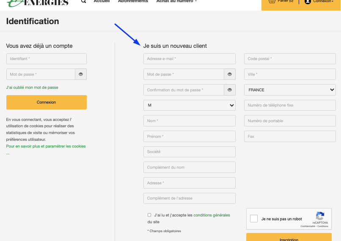Open the shopping basket Panier icon
Viewport: 341px width, 241px height.
(x=272, y=1)
